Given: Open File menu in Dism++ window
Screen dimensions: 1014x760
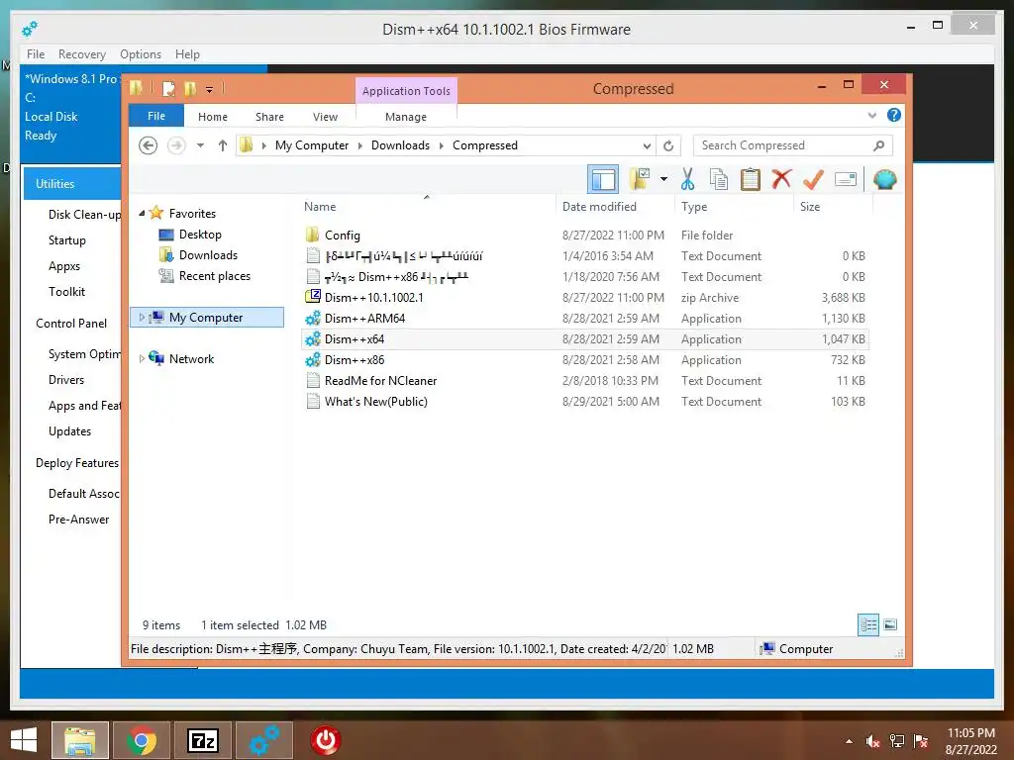Looking at the screenshot, I should (36, 54).
